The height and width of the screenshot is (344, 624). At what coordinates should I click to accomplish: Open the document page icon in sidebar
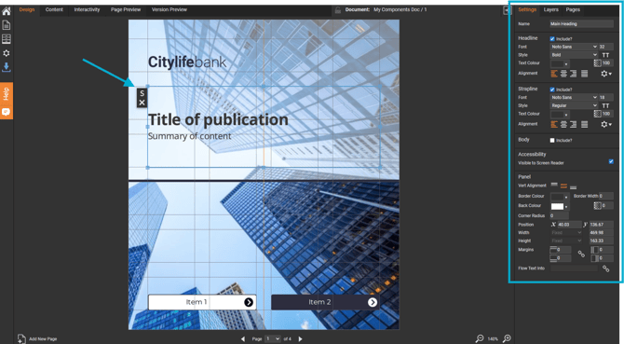pos(7,25)
